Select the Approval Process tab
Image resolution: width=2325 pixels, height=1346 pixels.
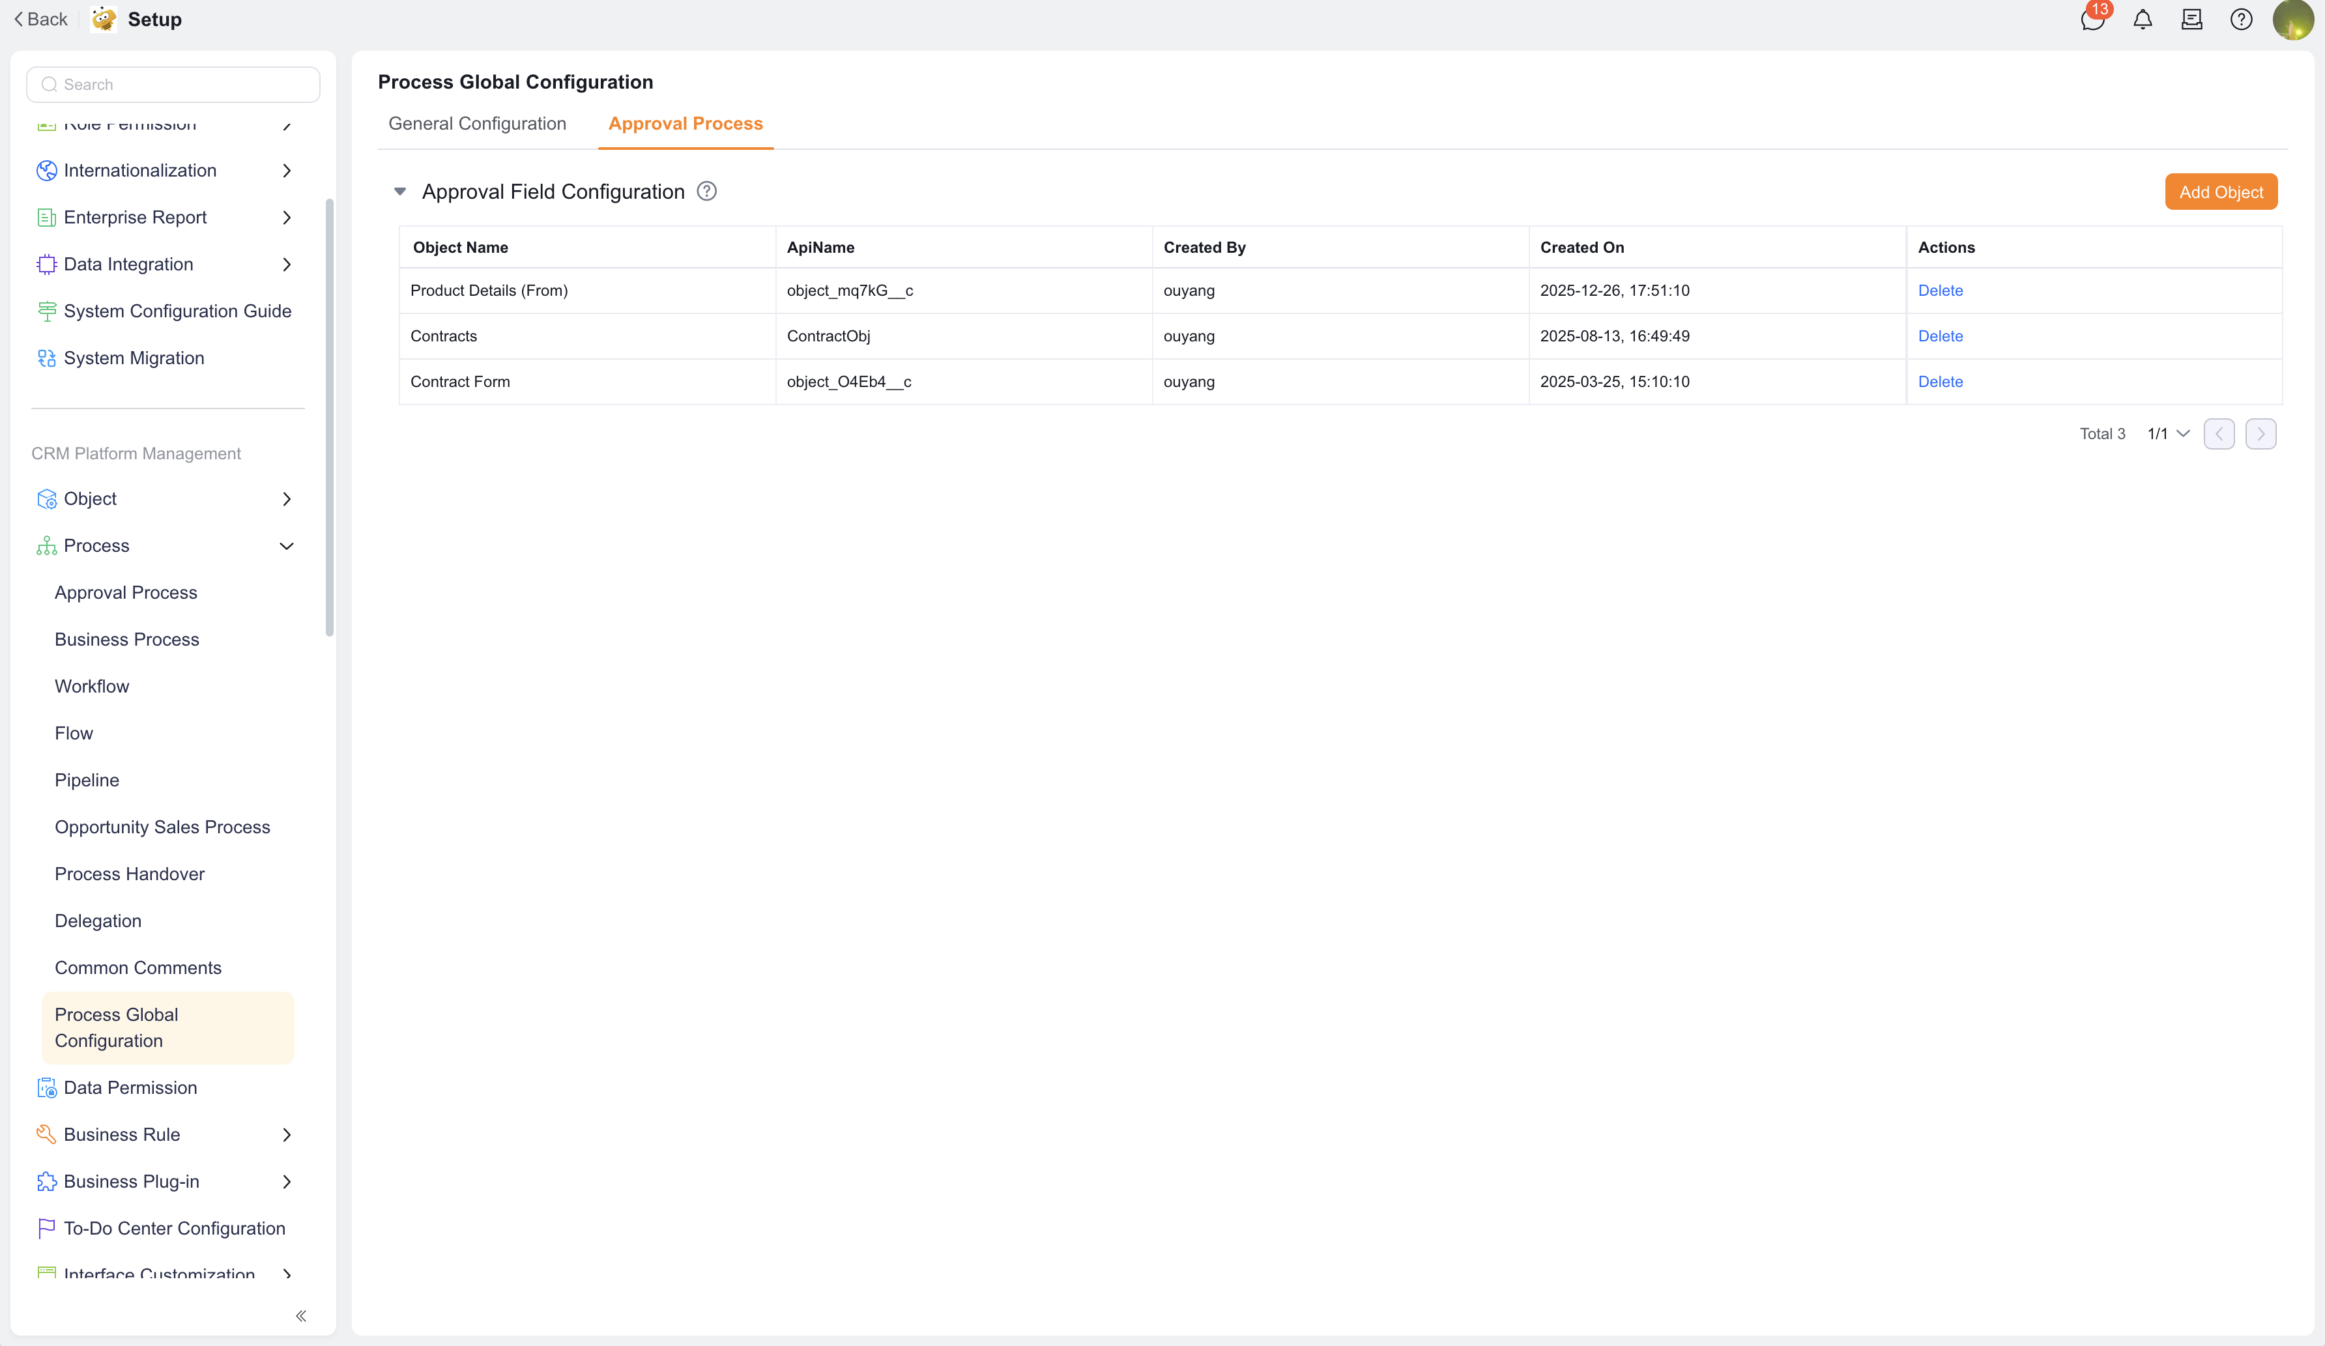(x=686, y=124)
